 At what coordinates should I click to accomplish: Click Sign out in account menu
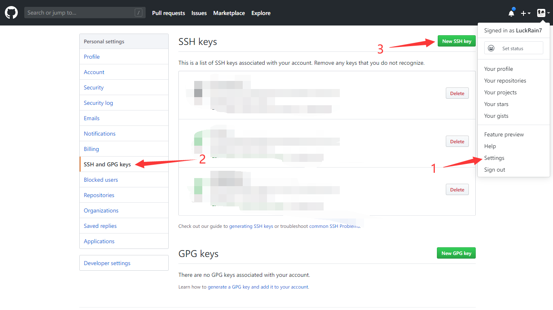coord(494,170)
